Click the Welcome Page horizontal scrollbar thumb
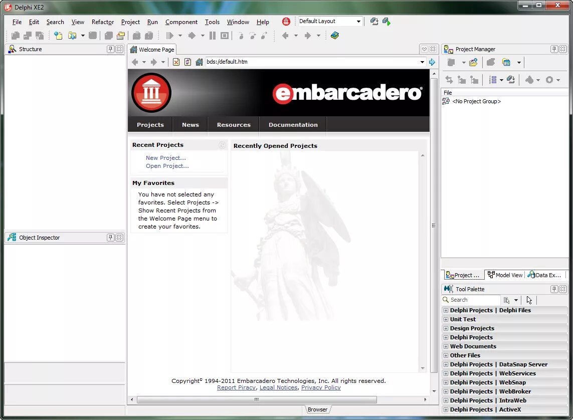This screenshot has width=573, height=420. click(257, 399)
